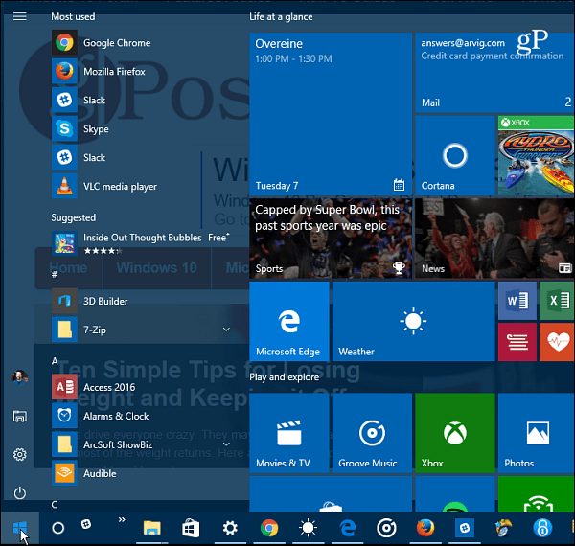This screenshot has width=575, height=546.
Task: Click the Play and explore group header
Action: coord(285,377)
